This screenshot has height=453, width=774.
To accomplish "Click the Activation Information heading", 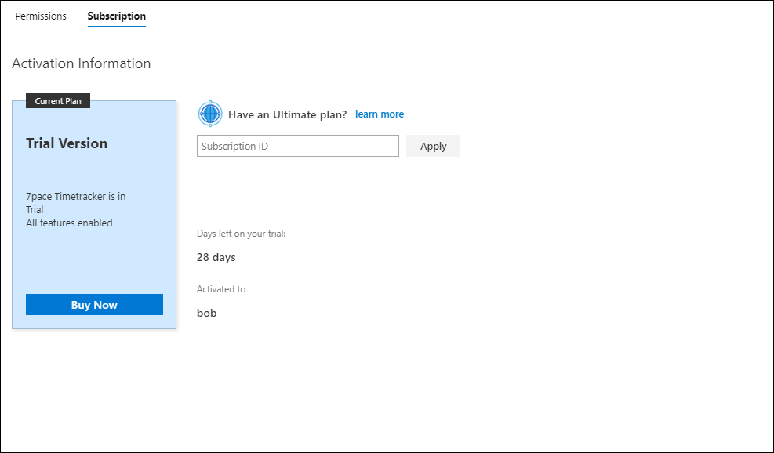I will (x=82, y=63).
